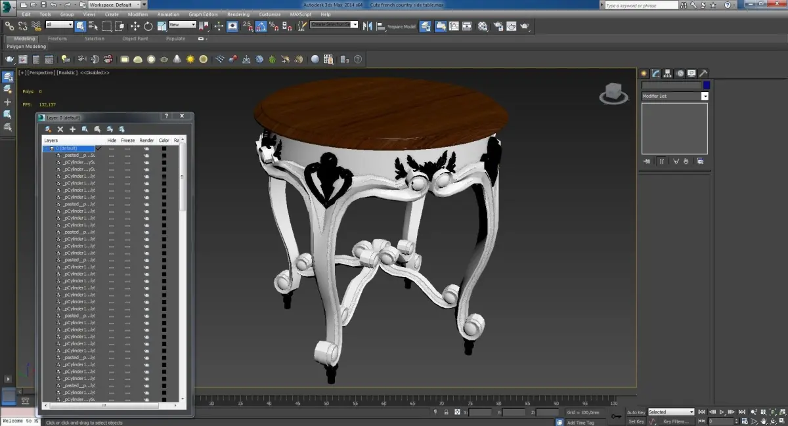This screenshot has height=426, width=788.
Task: Activate the Select and Rotate tool
Action: pos(148,26)
